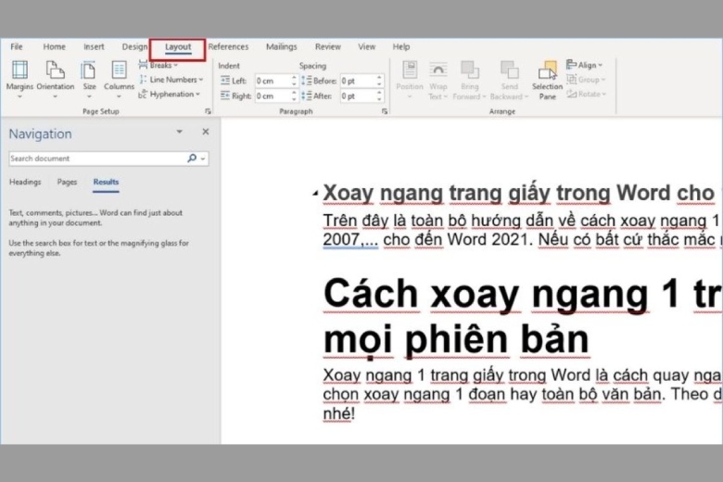Open the Paragraph dialog launcher

coord(385,111)
